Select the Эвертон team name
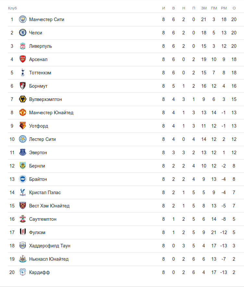 click(38, 153)
